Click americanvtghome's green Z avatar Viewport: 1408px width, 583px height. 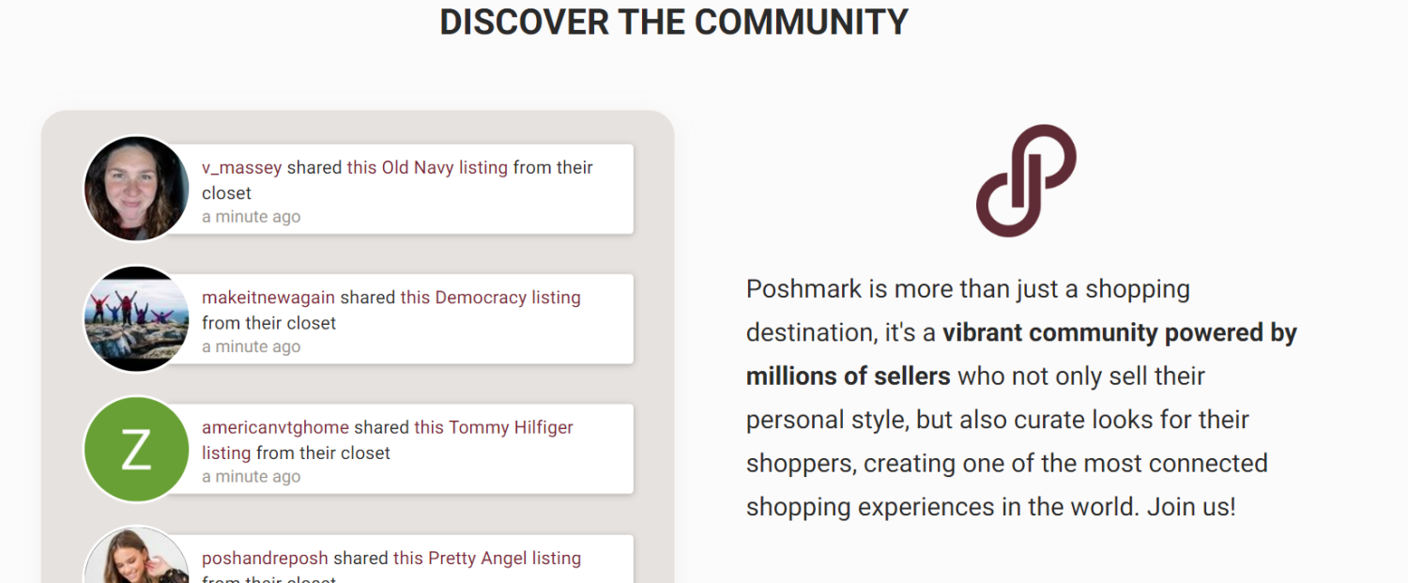(x=136, y=449)
